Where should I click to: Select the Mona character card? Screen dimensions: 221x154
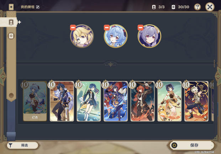coord(116,101)
